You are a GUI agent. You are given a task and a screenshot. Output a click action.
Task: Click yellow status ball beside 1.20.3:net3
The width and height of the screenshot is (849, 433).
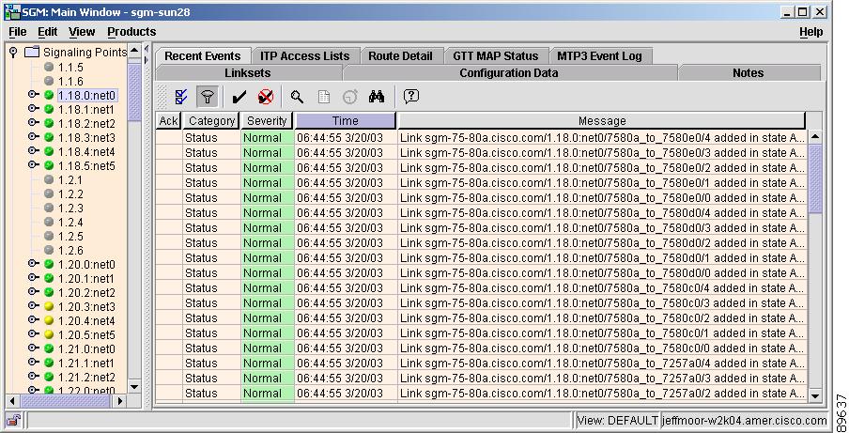click(49, 306)
